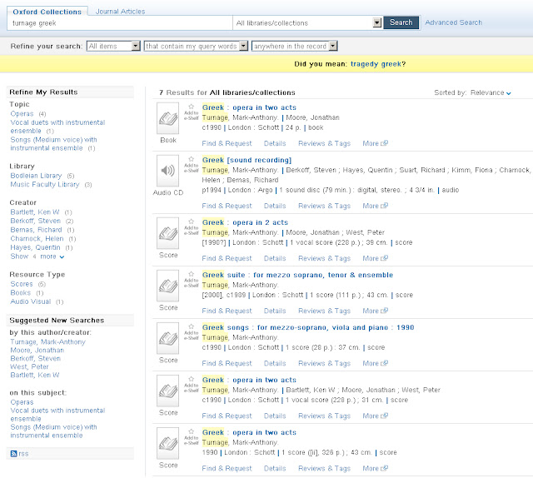
Task: Open Reviews & Tags for Greek suite
Action: point(324,311)
